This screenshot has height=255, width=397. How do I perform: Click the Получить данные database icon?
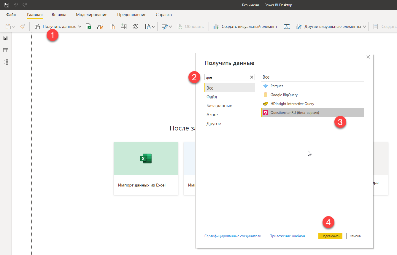pos(37,26)
